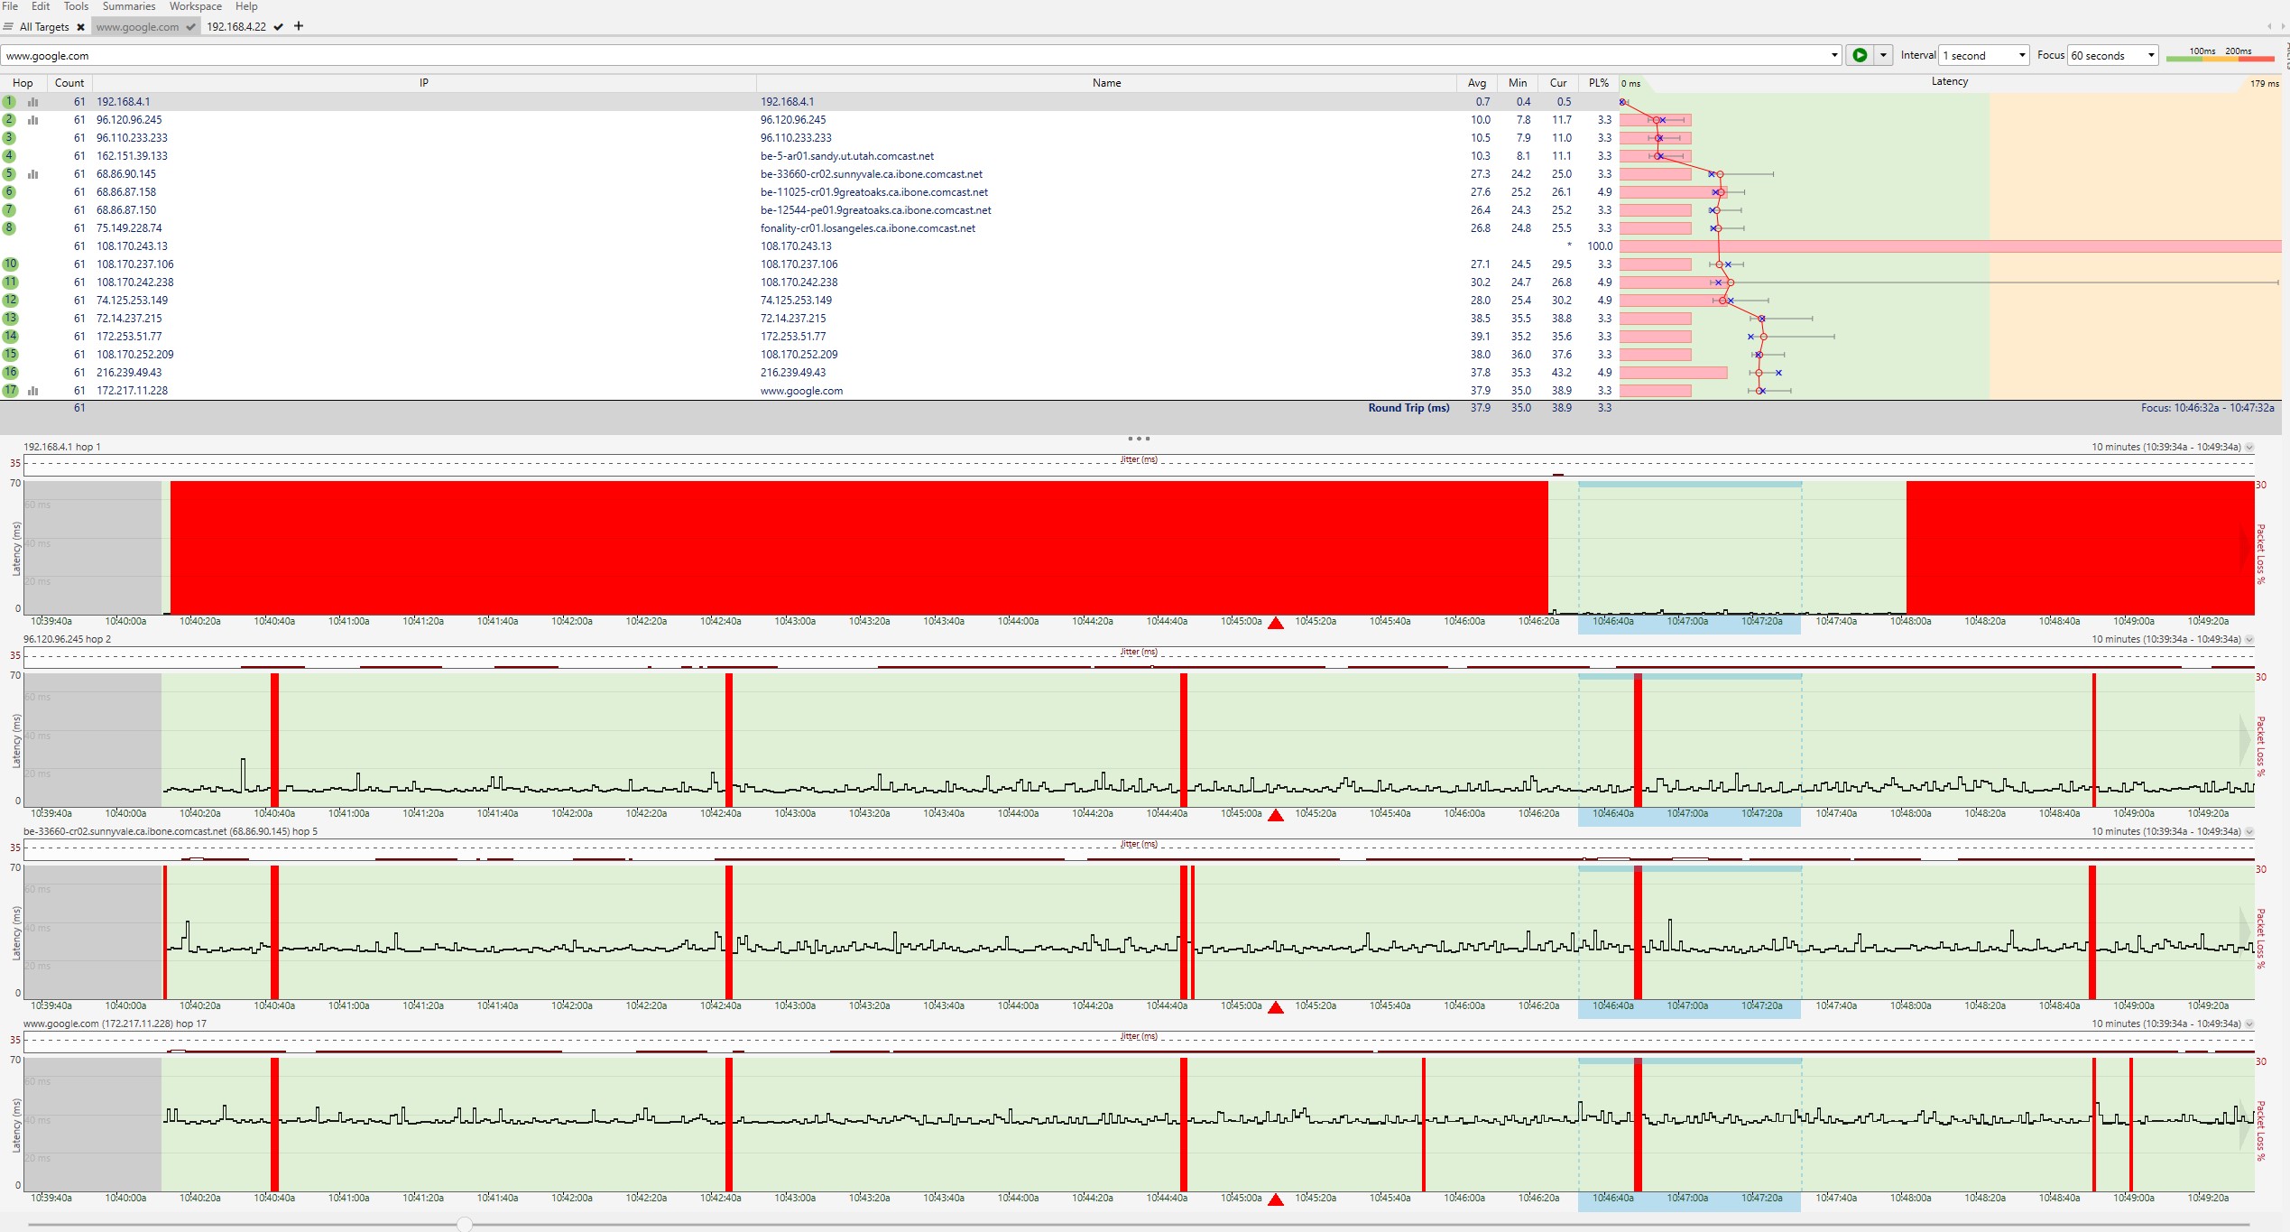Toggle timeline graph icon for hop 1
The width and height of the screenshot is (2290, 1232).
point(33,102)
